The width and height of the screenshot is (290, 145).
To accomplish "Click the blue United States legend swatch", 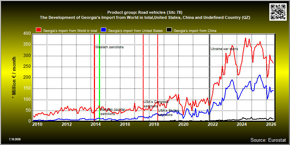I will [x=103, y=30].
